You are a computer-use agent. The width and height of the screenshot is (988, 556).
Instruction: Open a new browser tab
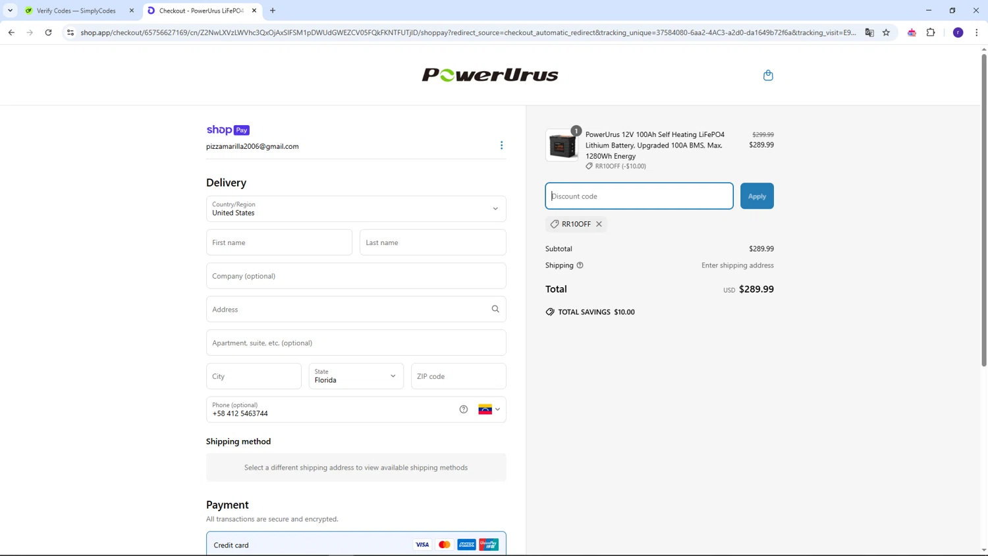[273, 11]
